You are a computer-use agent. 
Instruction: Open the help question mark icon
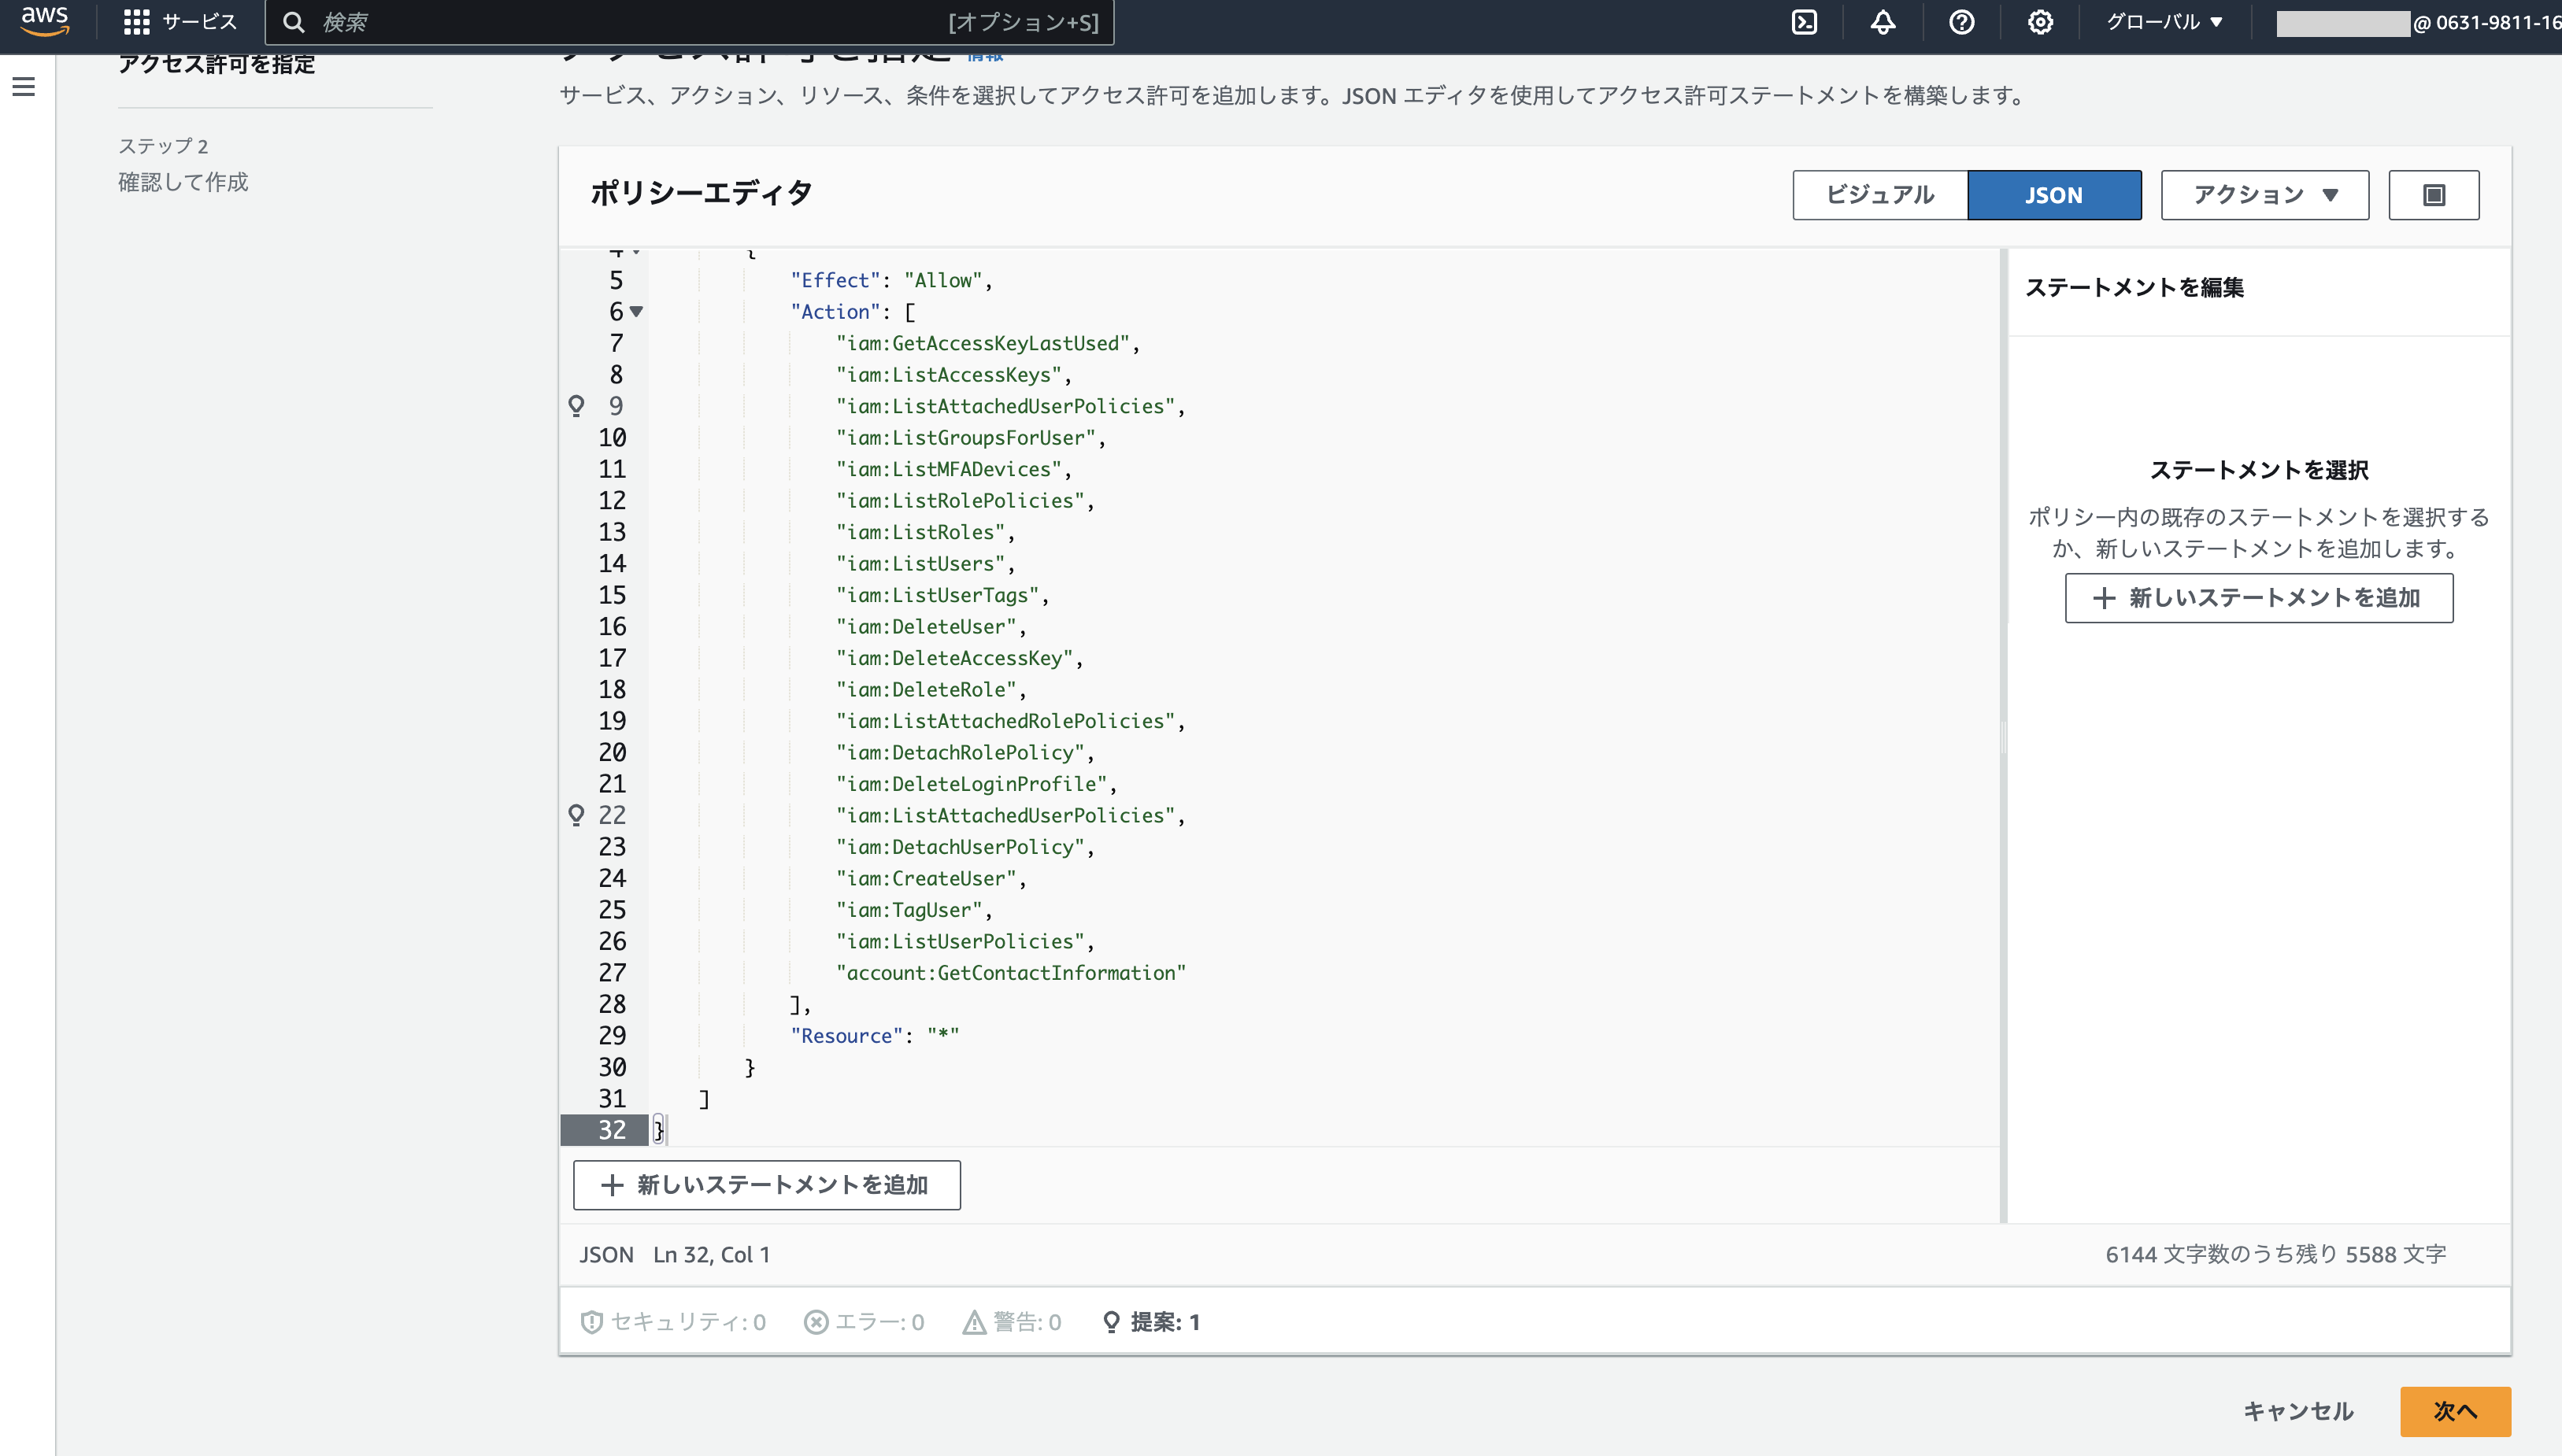tap(1962, 22)
